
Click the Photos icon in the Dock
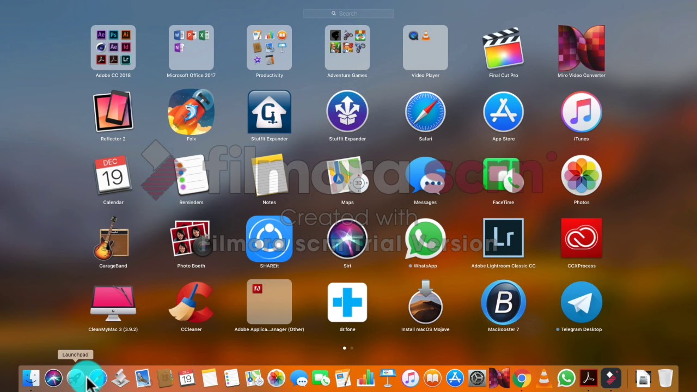point(276,378)
